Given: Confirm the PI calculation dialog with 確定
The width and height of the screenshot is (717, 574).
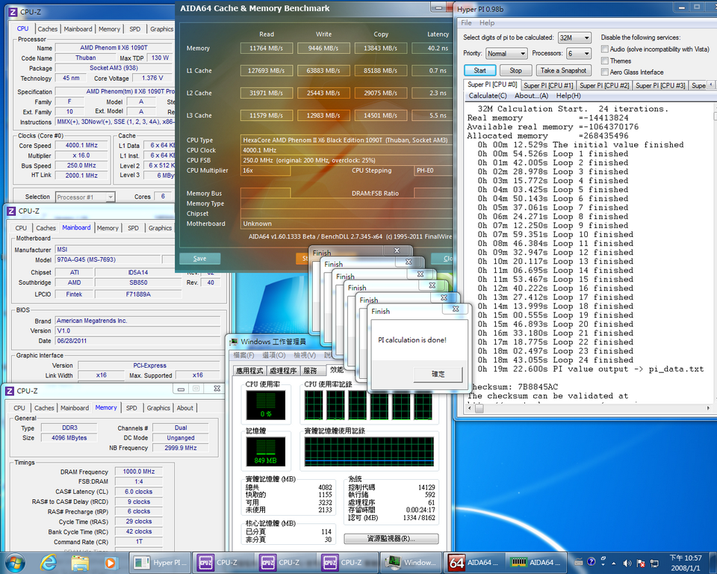Looking at the screenshot, I should tap(438, 374).
